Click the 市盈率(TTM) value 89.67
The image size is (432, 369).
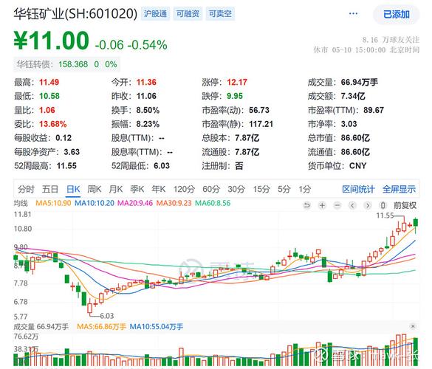(374, 110)
